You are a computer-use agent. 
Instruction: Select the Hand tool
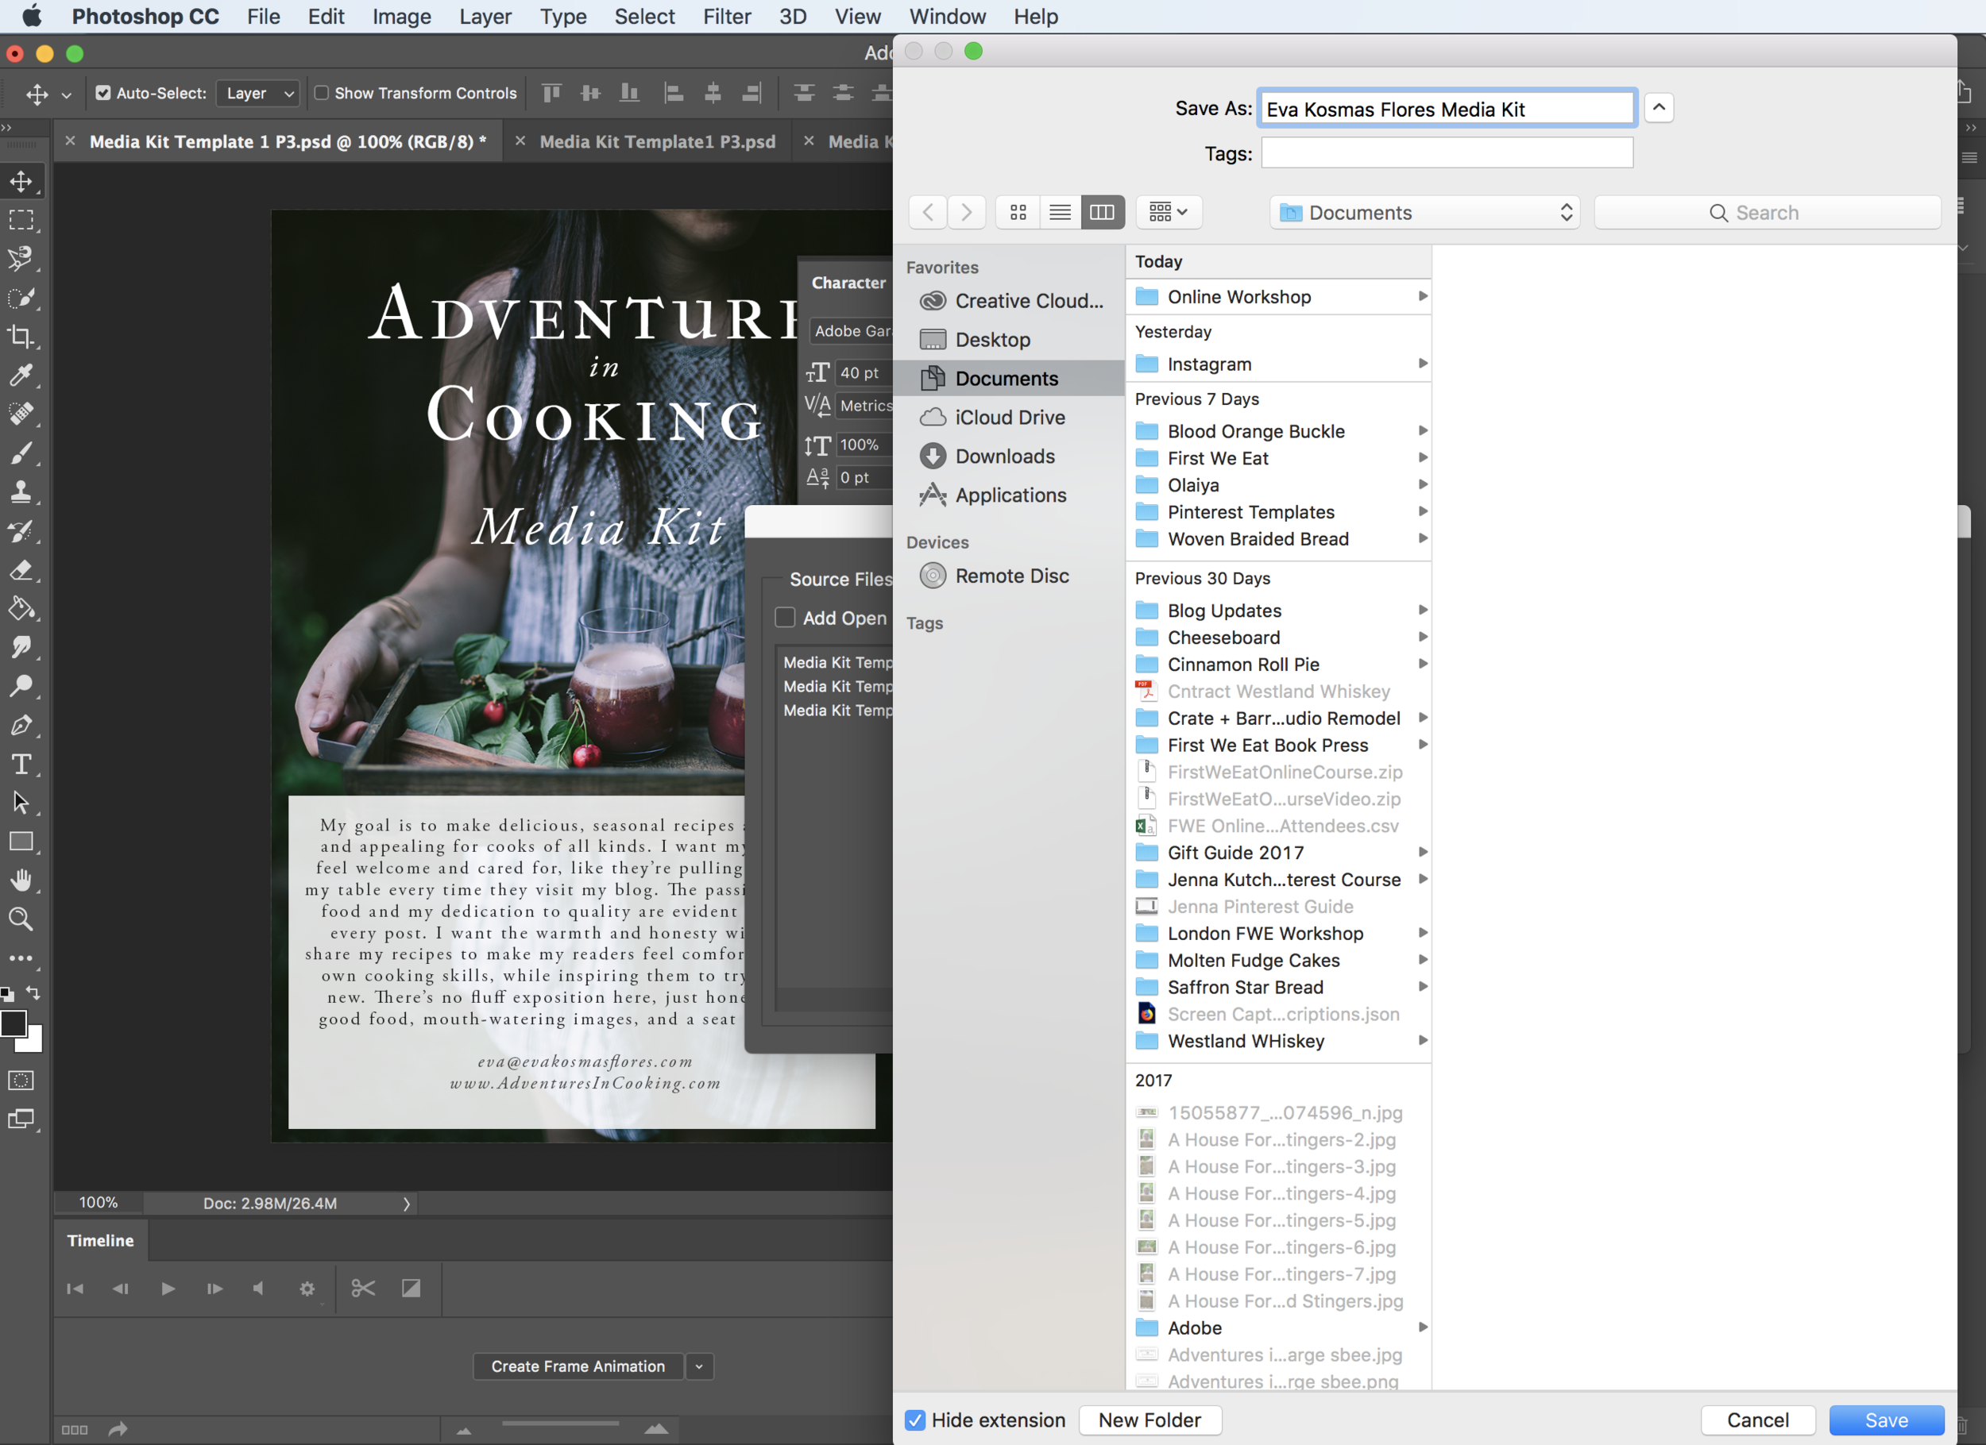point(21,880)
